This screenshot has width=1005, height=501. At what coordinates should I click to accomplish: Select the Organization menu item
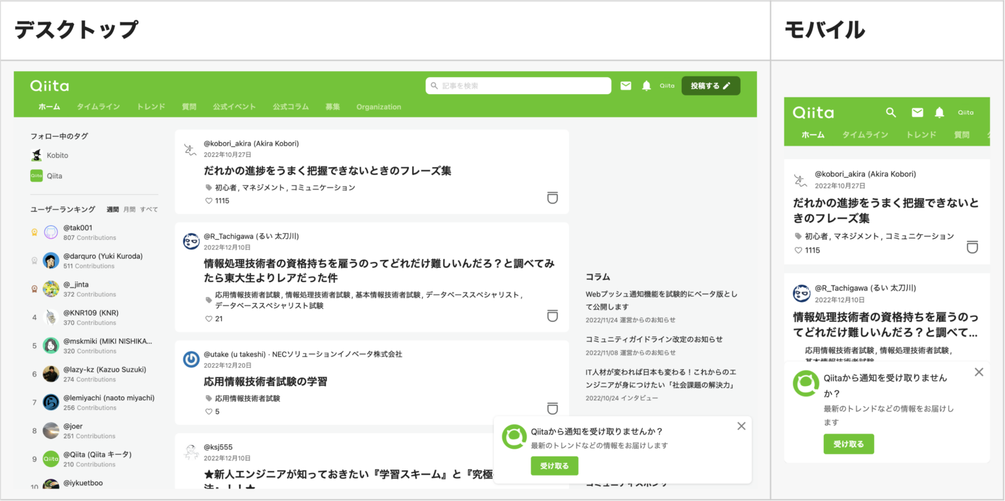click(x=378, y=106)
